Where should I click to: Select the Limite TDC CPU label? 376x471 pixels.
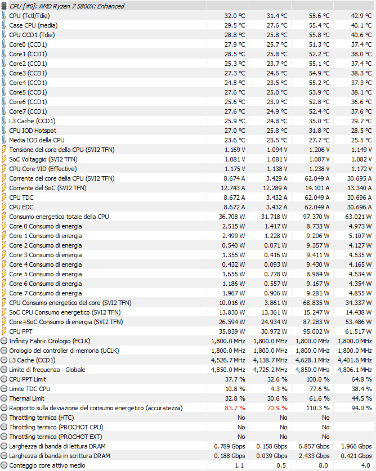pos(30,389)
